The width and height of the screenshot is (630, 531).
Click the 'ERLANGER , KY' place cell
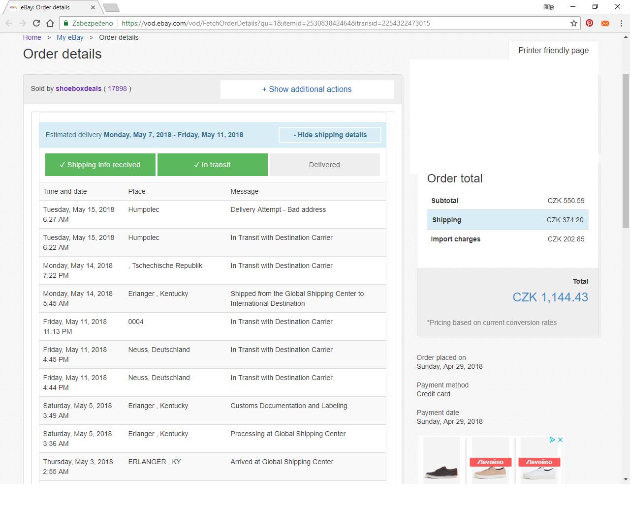coord(155,462)
